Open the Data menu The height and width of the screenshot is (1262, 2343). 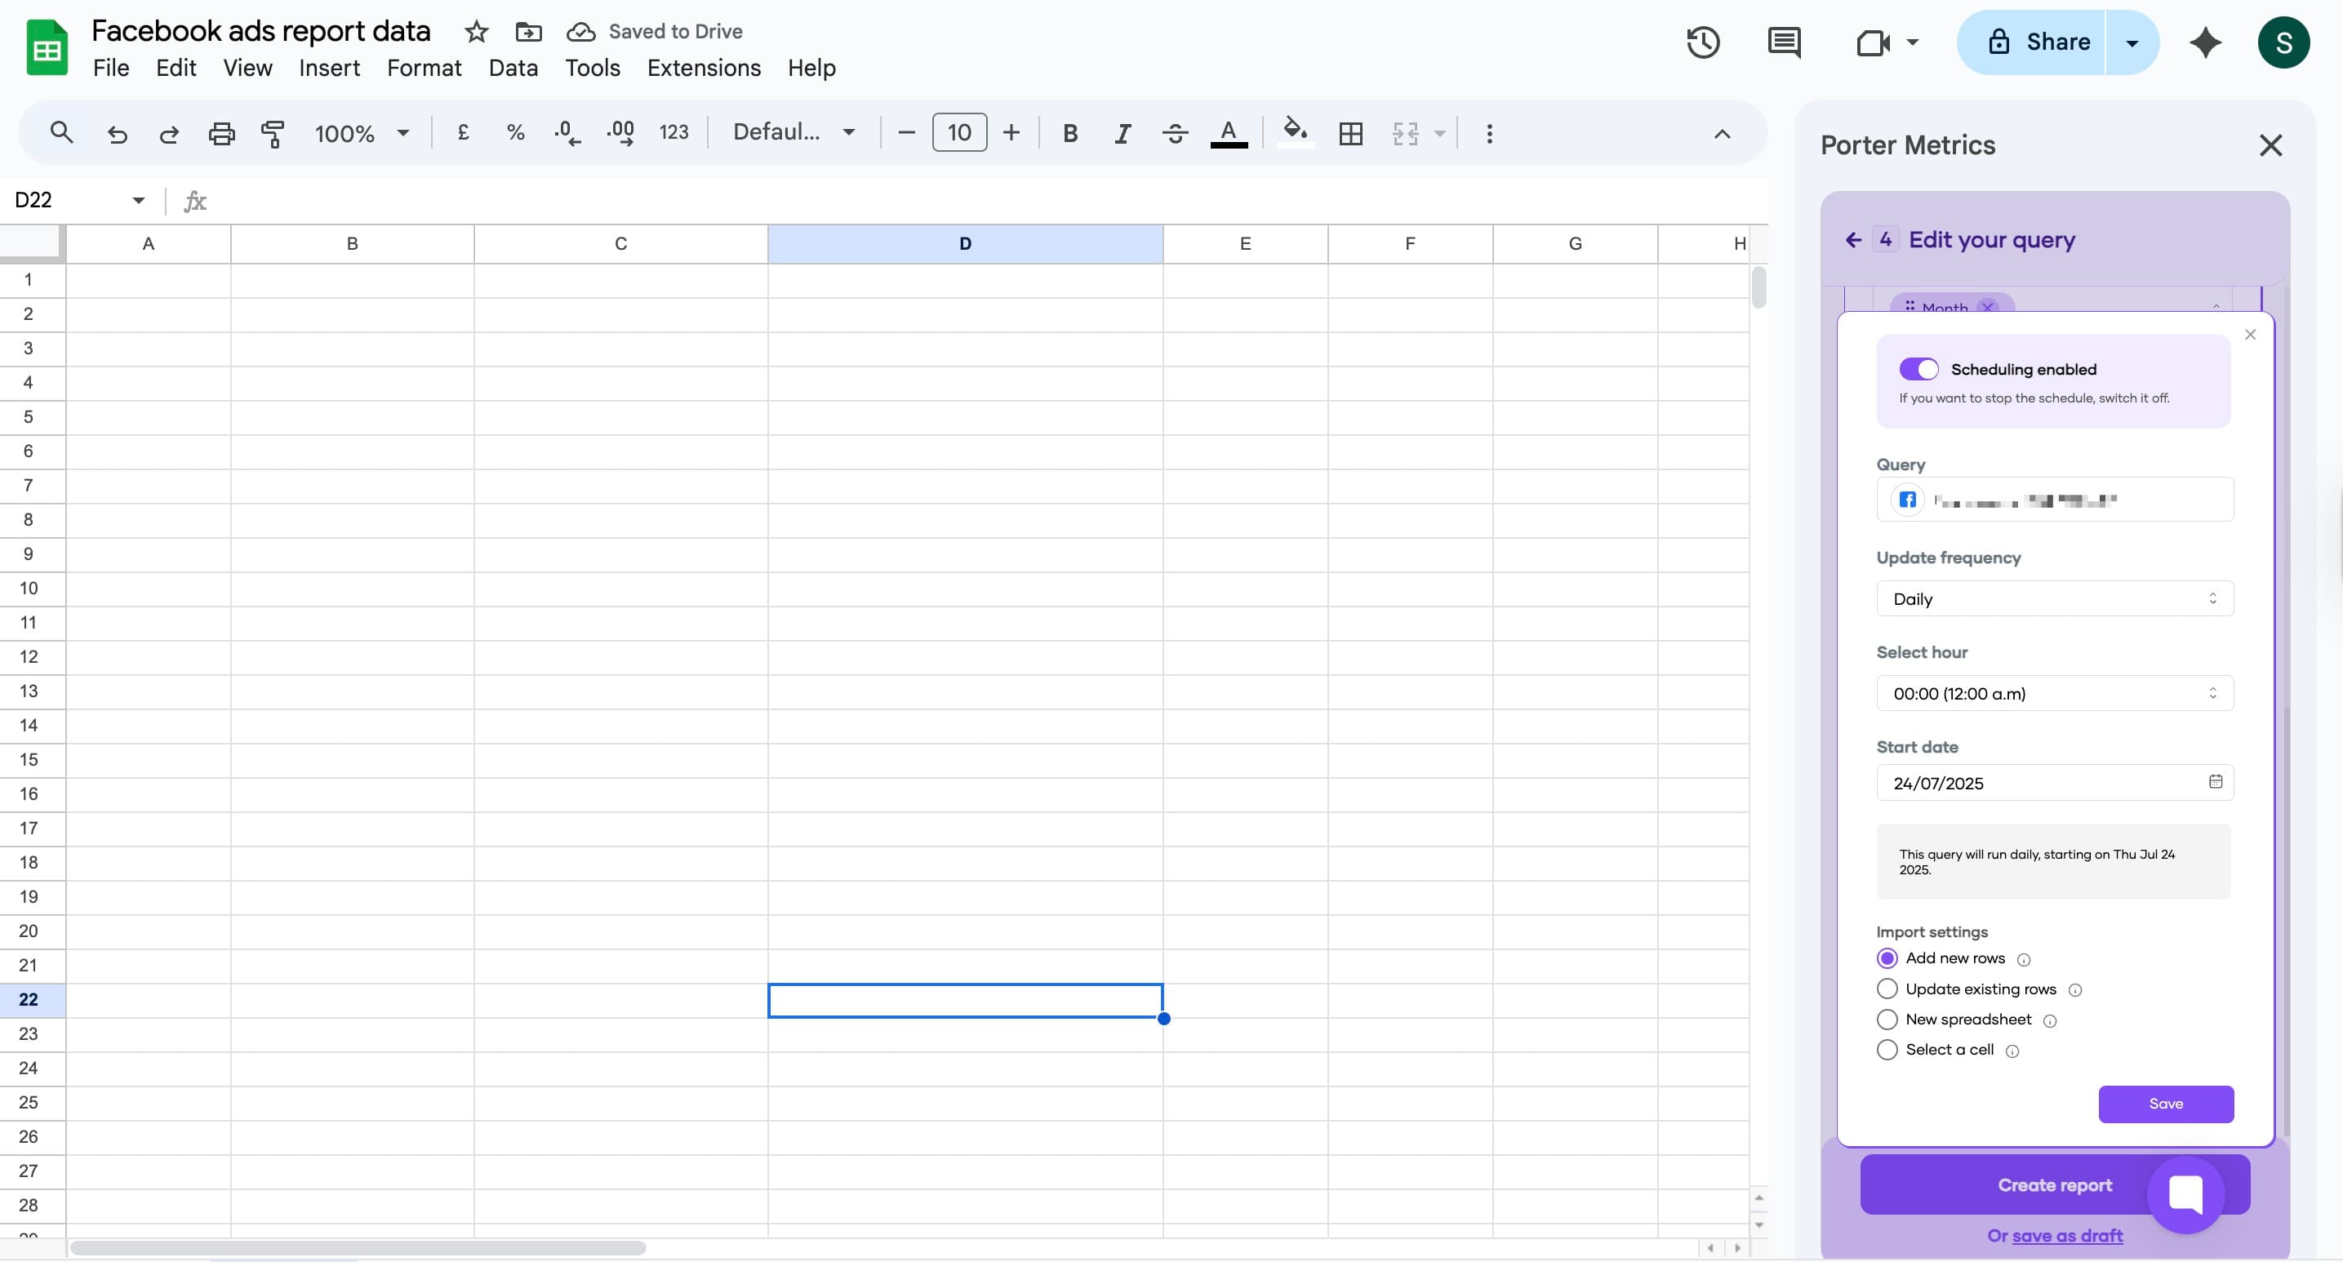point(513,69)
